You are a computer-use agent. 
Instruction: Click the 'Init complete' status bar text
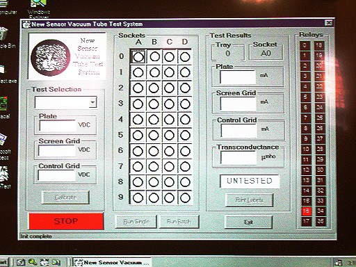point(36,236)
